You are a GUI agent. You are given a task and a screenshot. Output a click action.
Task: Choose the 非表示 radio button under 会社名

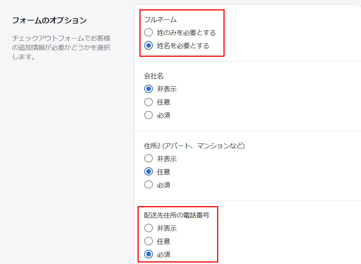pos(148,89)
